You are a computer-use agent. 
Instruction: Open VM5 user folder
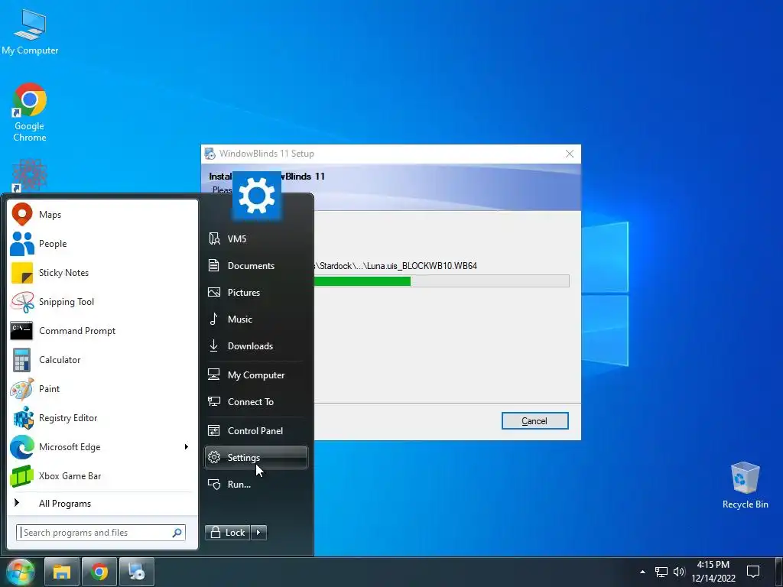255,238
